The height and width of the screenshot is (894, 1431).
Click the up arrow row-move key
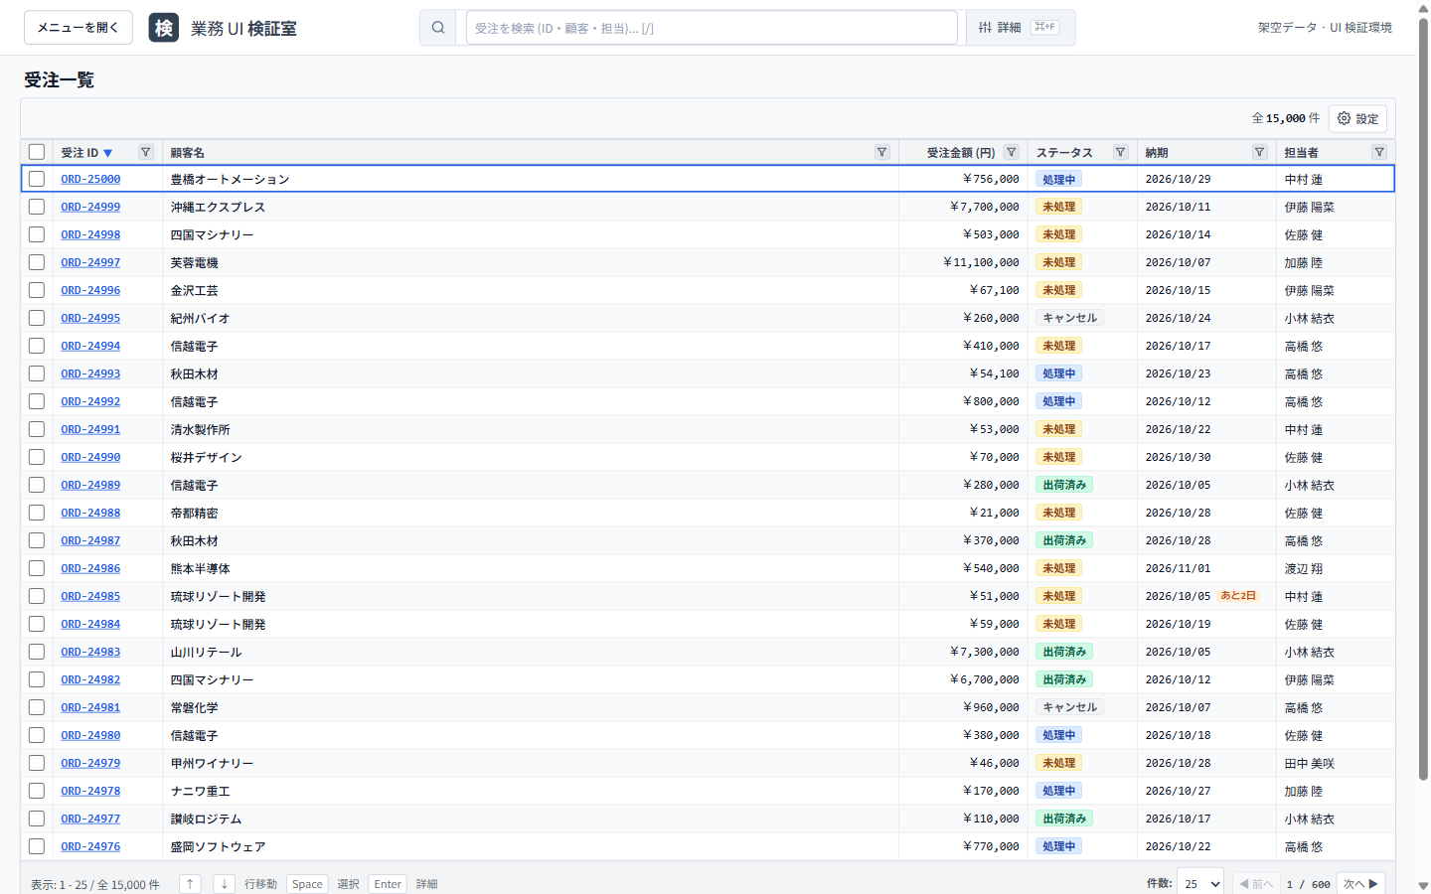pos(190,884)
